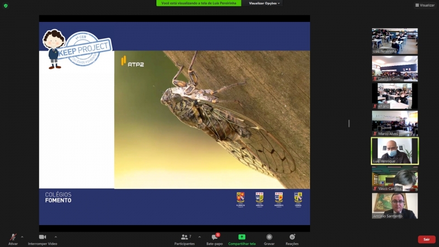Click the Keep Project stamp logo
439x247 pixels.
coord(85,49)
